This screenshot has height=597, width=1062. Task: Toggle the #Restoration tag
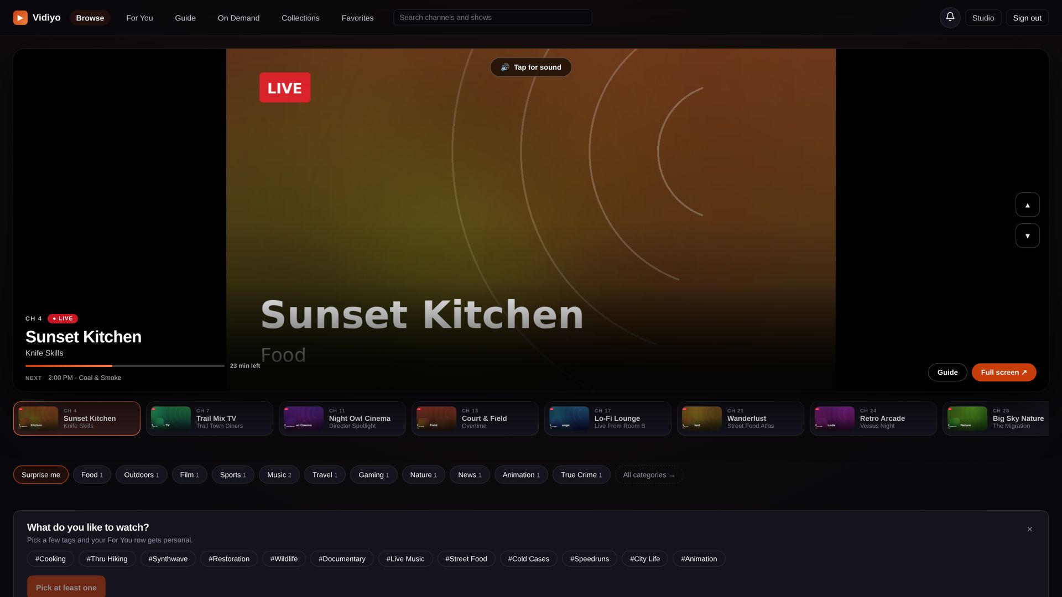[229, 558]
